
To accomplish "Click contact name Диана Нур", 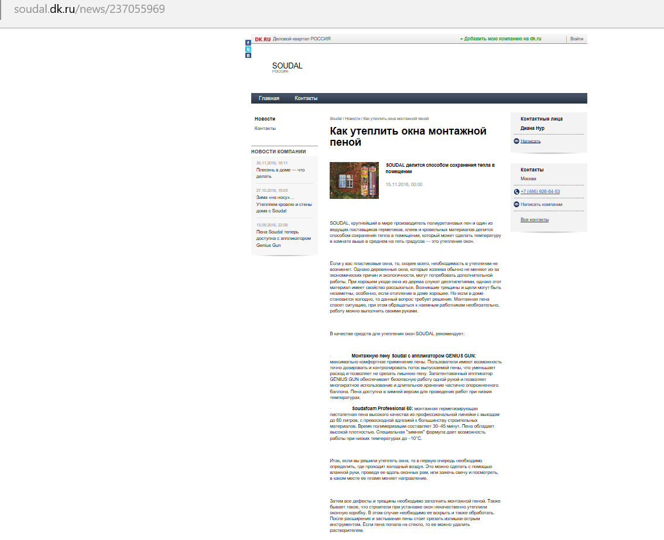I will pyautogui.click(x=532, y=128).
